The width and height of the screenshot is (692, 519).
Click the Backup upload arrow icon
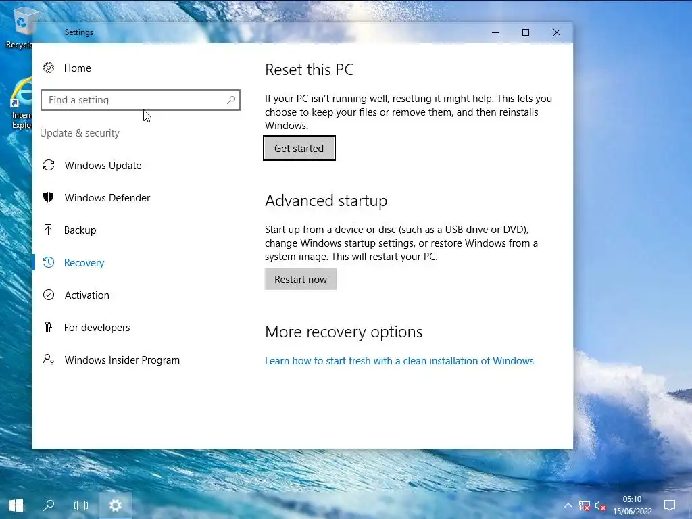(49, 230)
